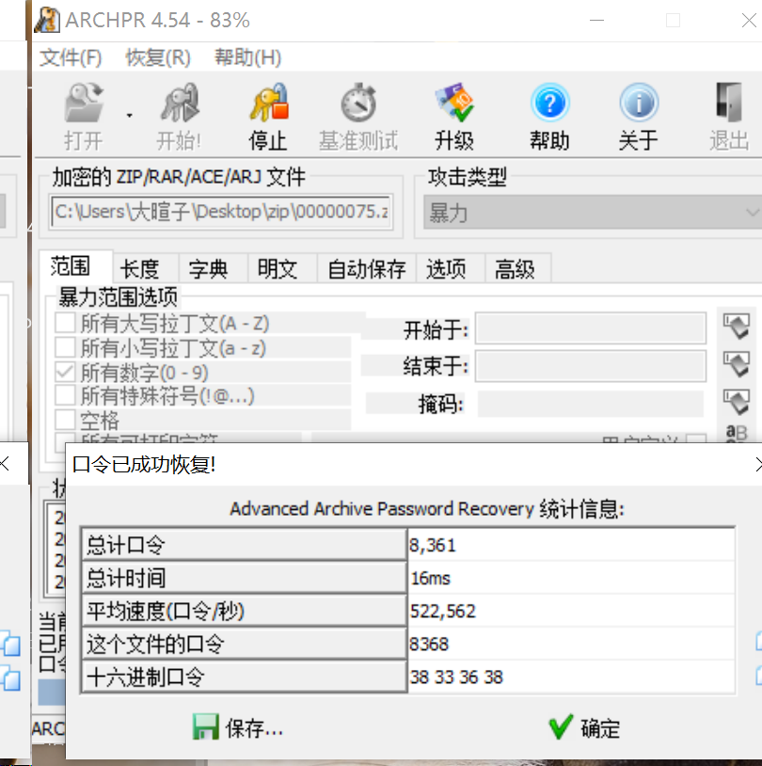This screenshot has height=766, width=762.
Task: Toggle 所有大写拉丁文(A - Z) checkbox
Action: point(65,323)
